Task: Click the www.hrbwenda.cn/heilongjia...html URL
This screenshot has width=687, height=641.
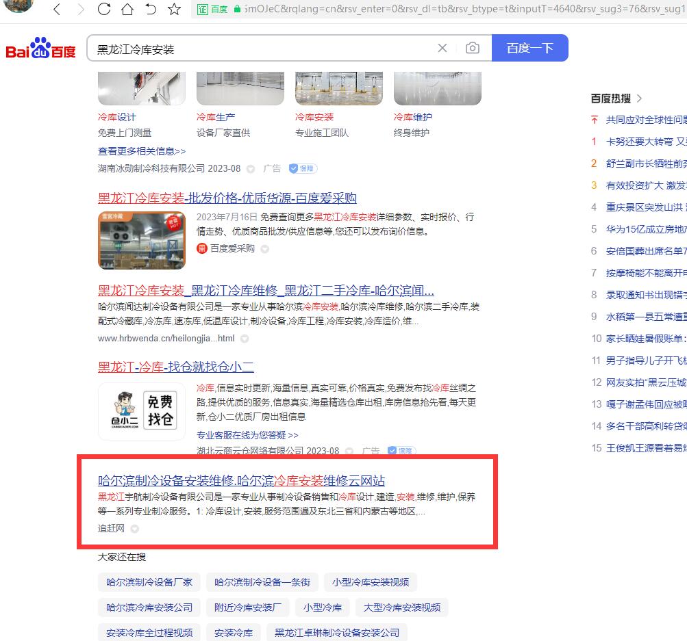Action: click(x=166, y=339)
